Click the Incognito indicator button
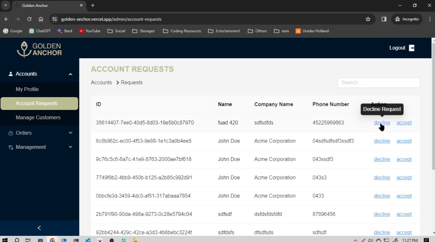 tap(407, 19)
